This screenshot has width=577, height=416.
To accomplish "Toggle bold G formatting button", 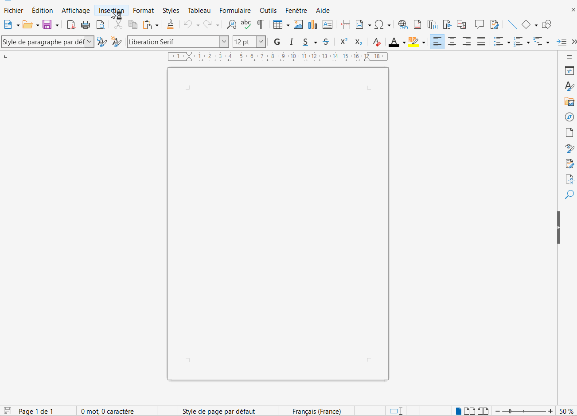I will [277, 42].
